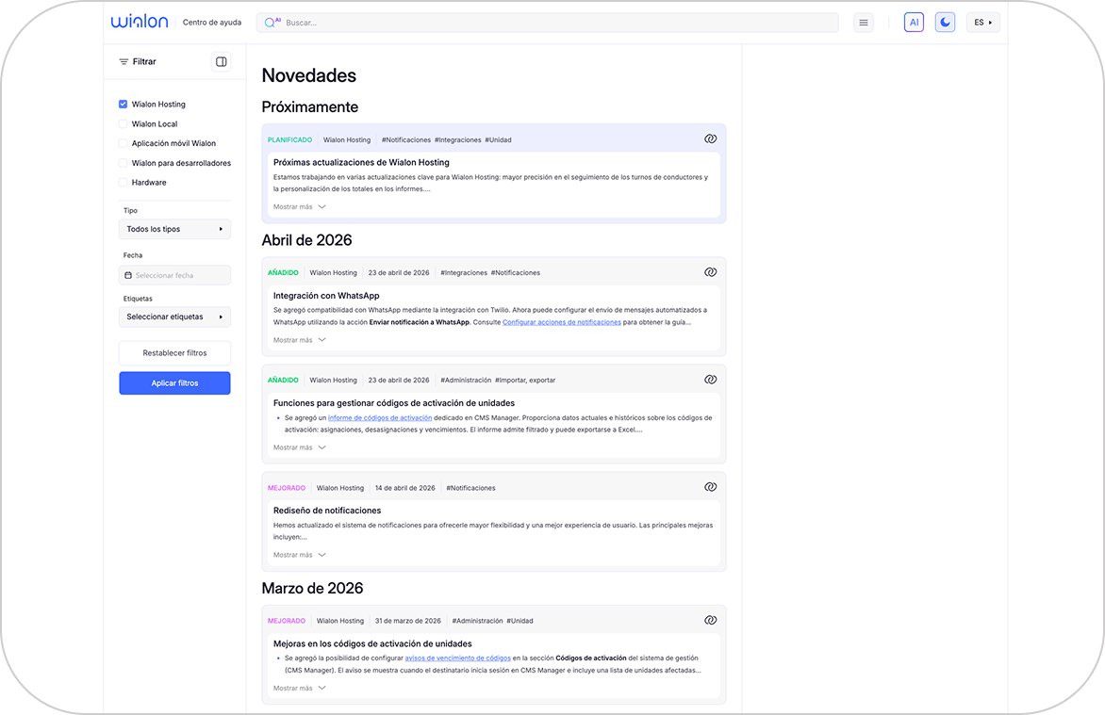Copy link icon for Próximas actualizaciones card
Image resolution: width=1105 pixels, height=715 pixels.
710,138
